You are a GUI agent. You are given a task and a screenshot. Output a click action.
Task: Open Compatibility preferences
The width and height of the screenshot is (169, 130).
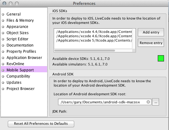point(18,76)
